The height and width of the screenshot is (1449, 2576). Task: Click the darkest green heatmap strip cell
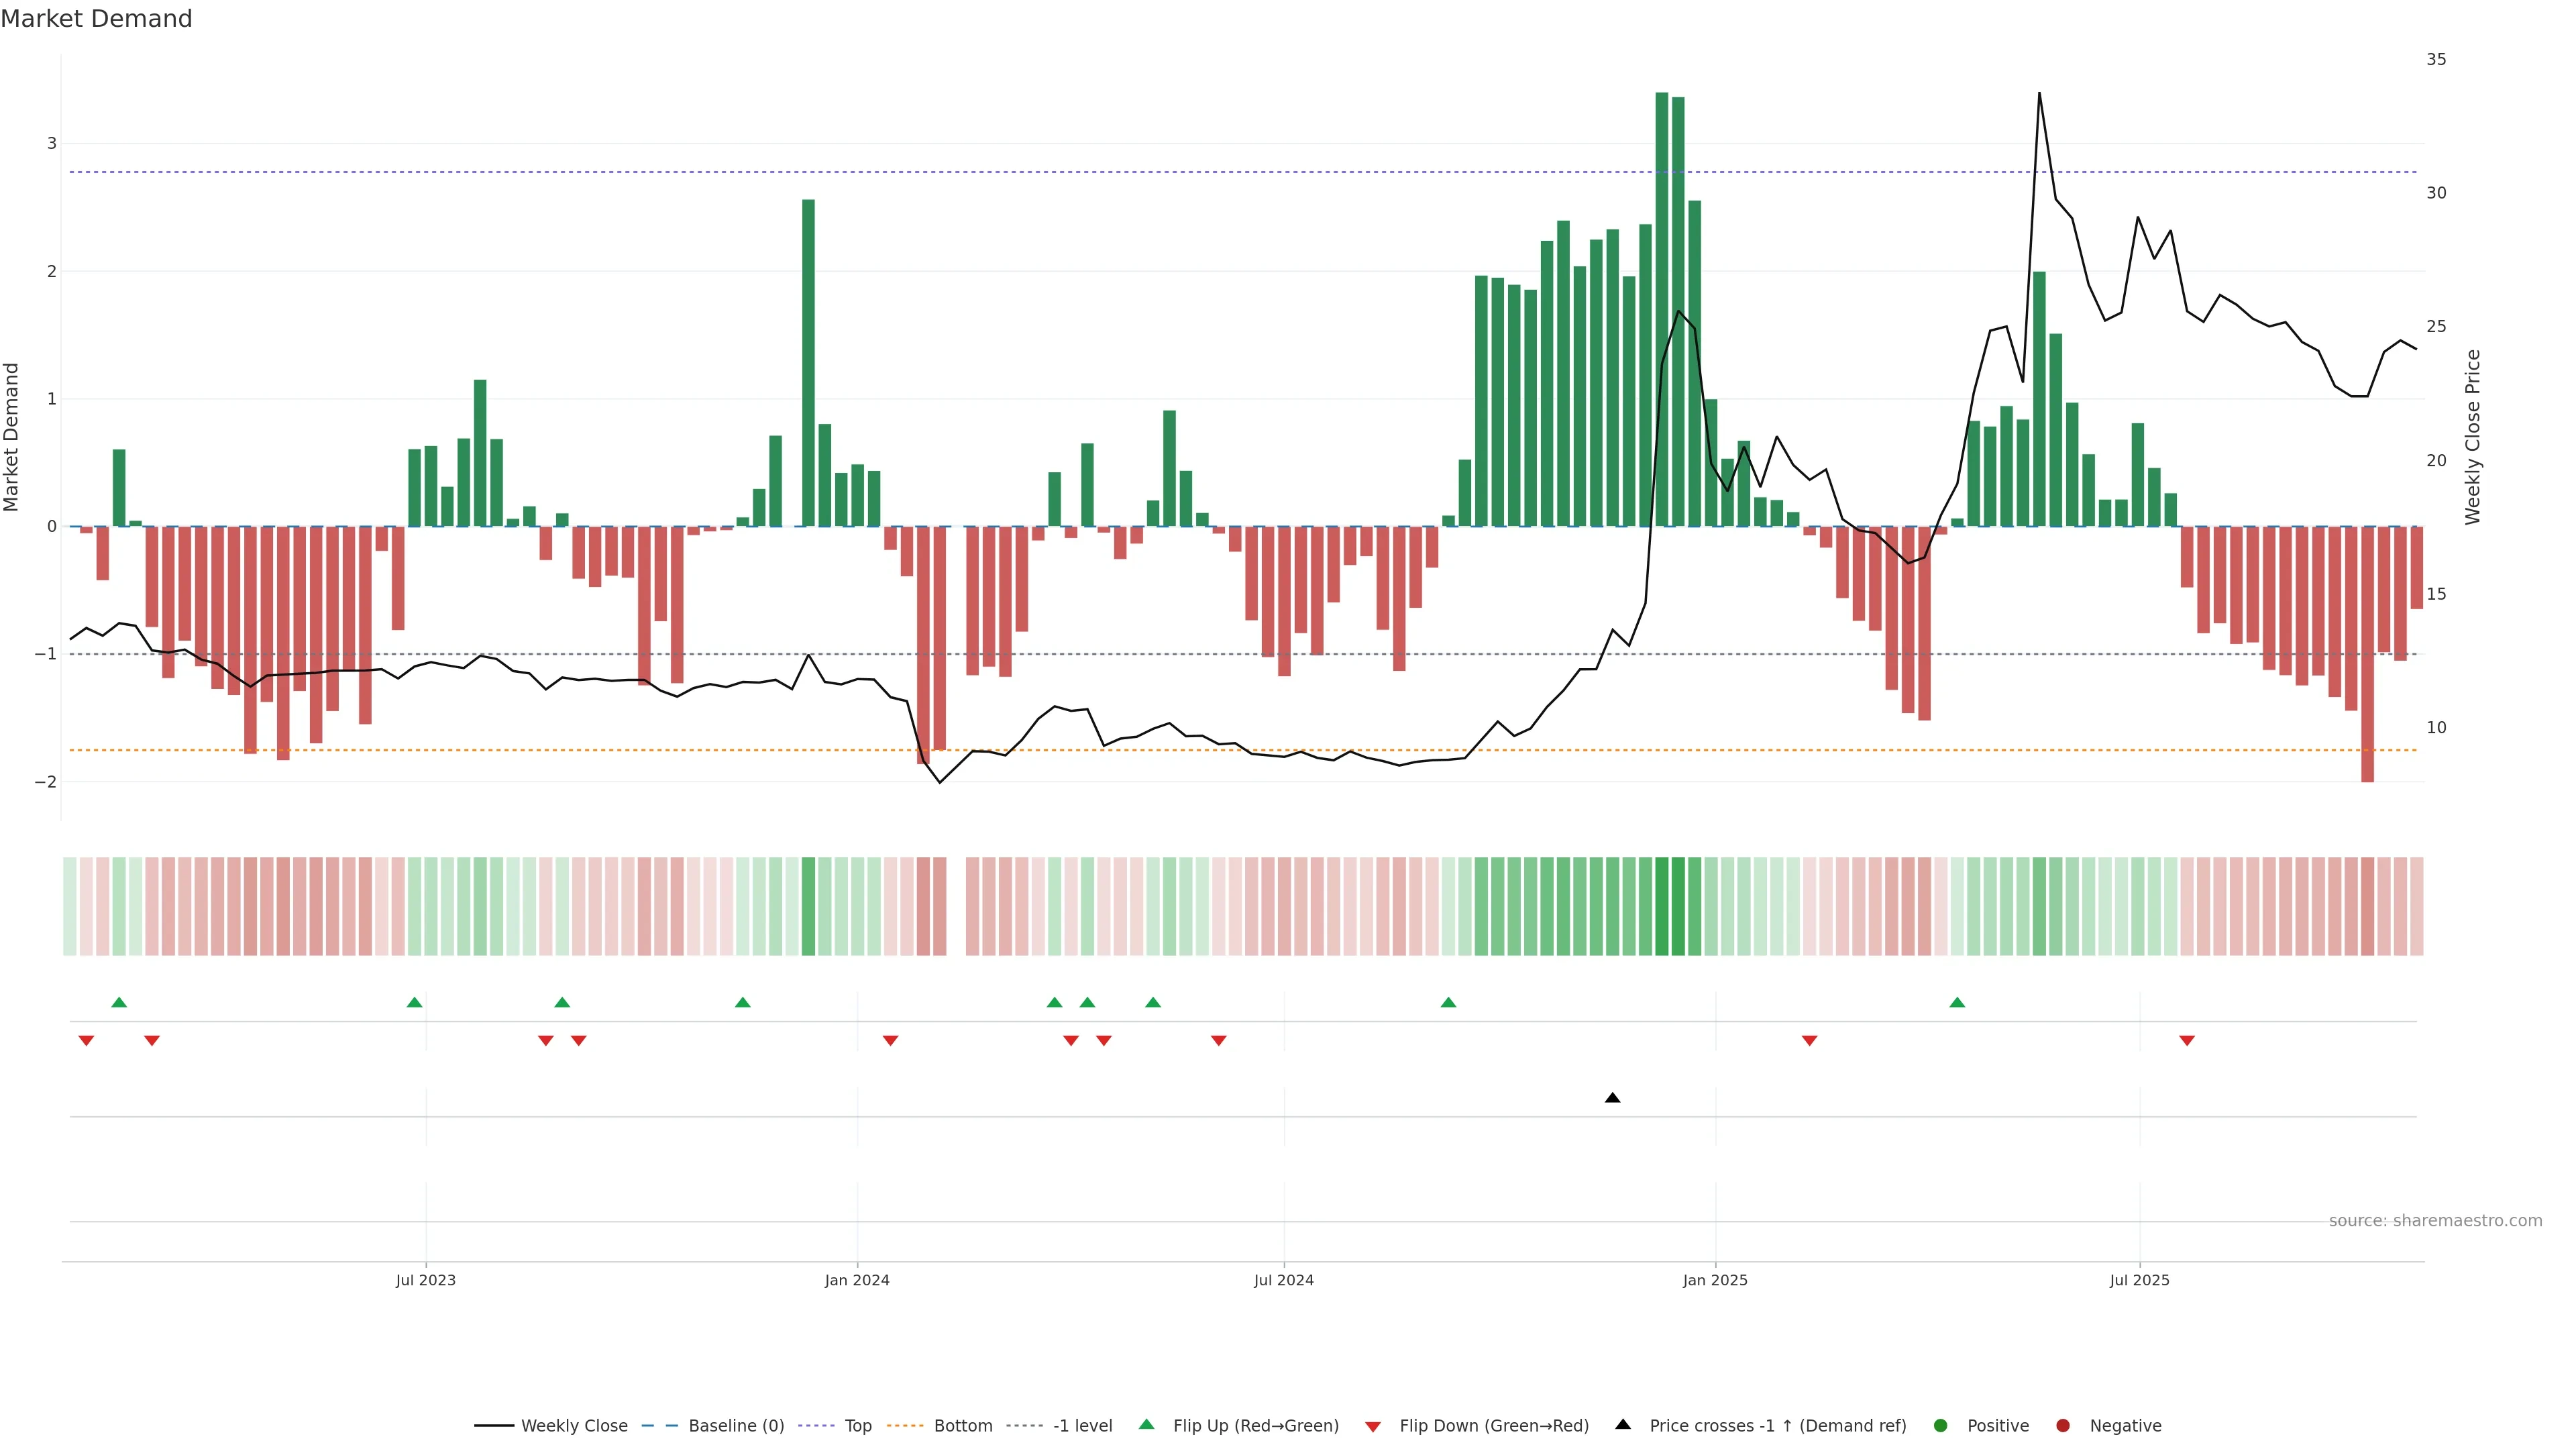(x=1662, y=906)
